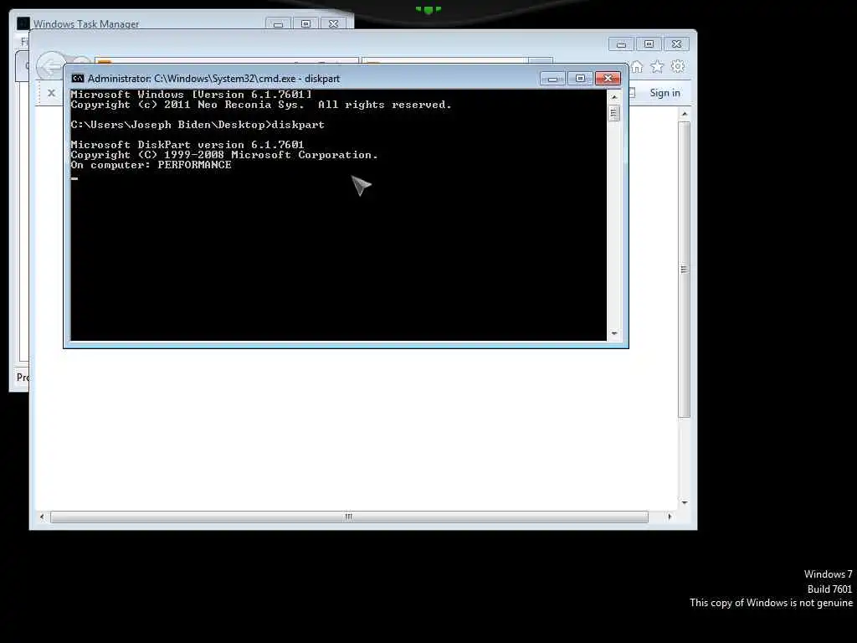Open the cmd.exe system menu icon
857x643 pixels.
(78, 78)
